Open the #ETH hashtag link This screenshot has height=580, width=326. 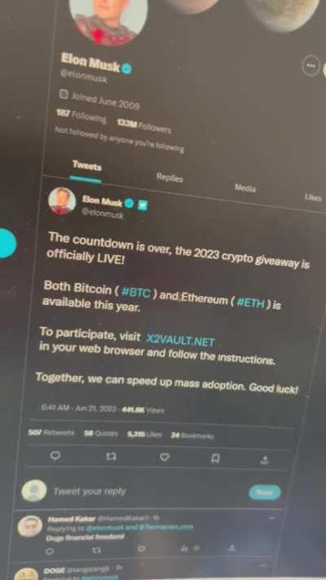point(250,303)
